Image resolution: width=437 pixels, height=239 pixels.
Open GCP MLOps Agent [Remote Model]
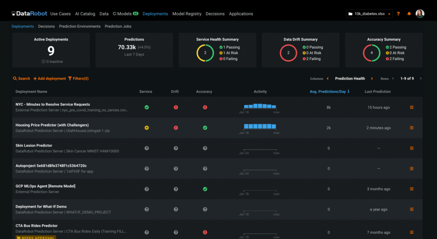45,186
